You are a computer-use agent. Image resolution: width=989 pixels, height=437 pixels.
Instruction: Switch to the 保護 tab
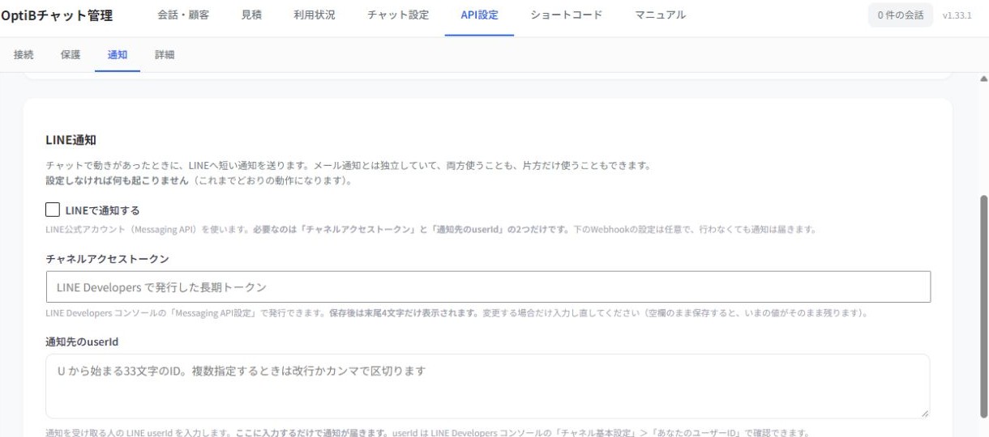click(x=71, y=55)
